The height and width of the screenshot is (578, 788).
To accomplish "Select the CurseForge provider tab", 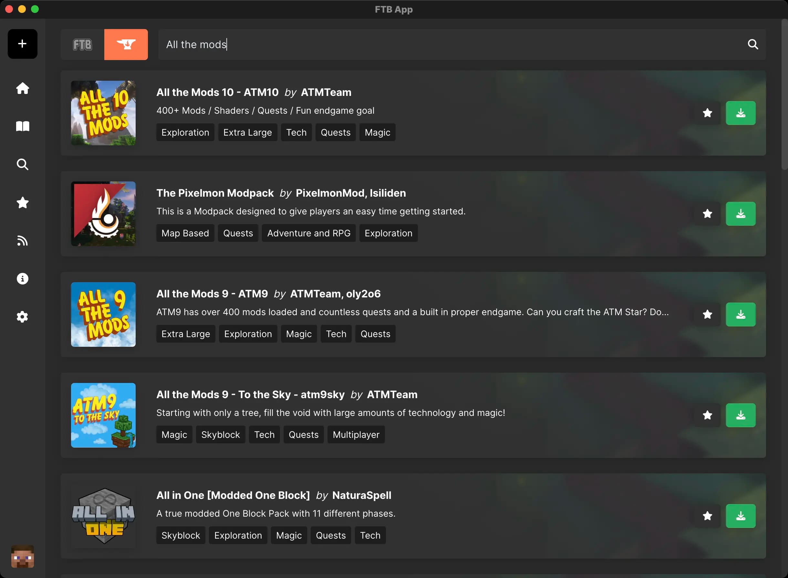I will (x=126, y=45).
